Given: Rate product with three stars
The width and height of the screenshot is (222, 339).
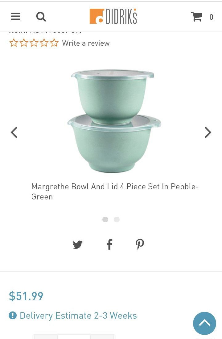Looking at the screenshot, I should click(34, 43).
